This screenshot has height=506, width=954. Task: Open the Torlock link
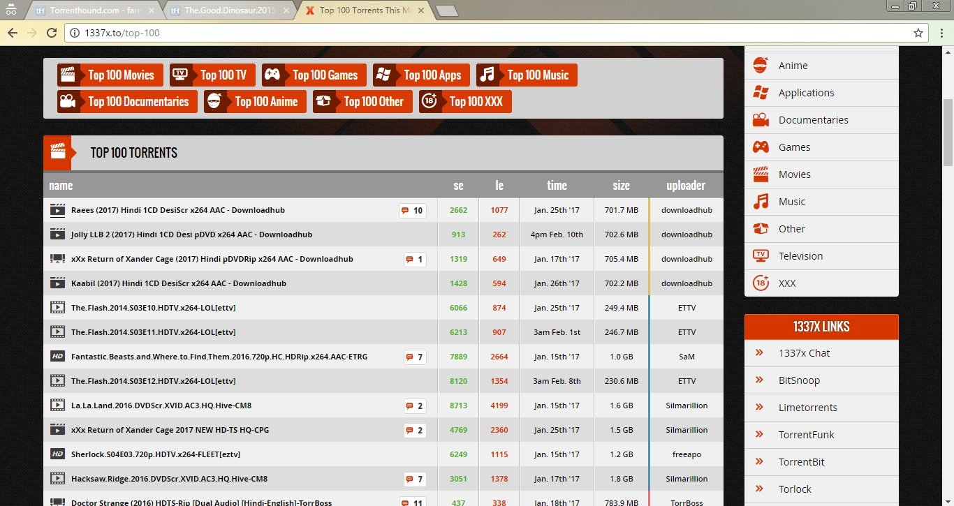click(795, 489)
